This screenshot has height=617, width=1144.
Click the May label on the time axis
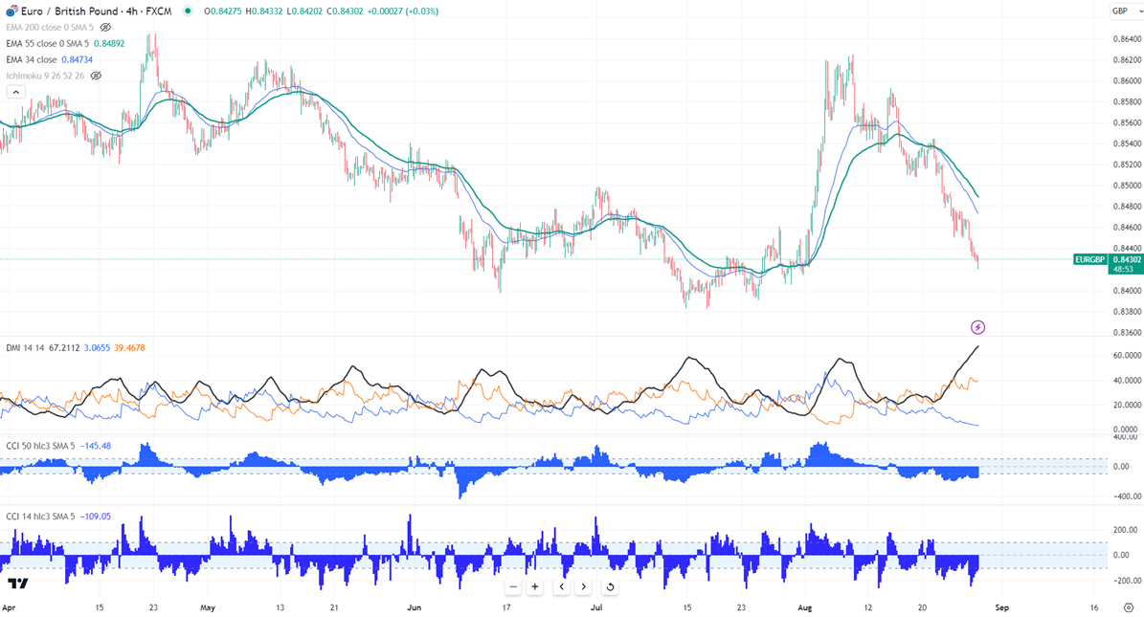pyautogui.click(x=208, y=607)
